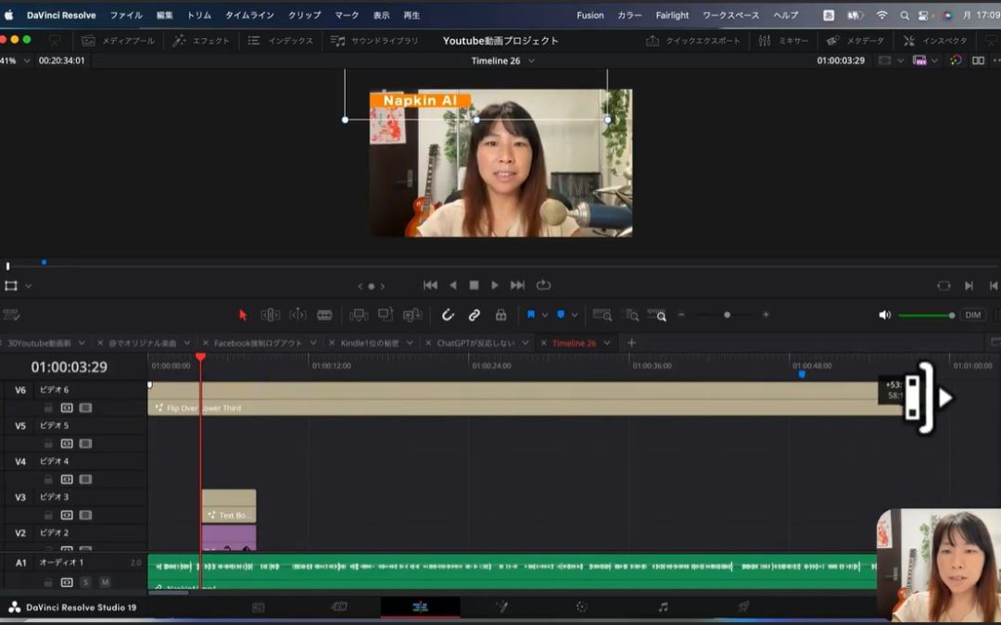
Task: Open the Inspector panel (インスペクタ)
Action: [x=935, y=41]
